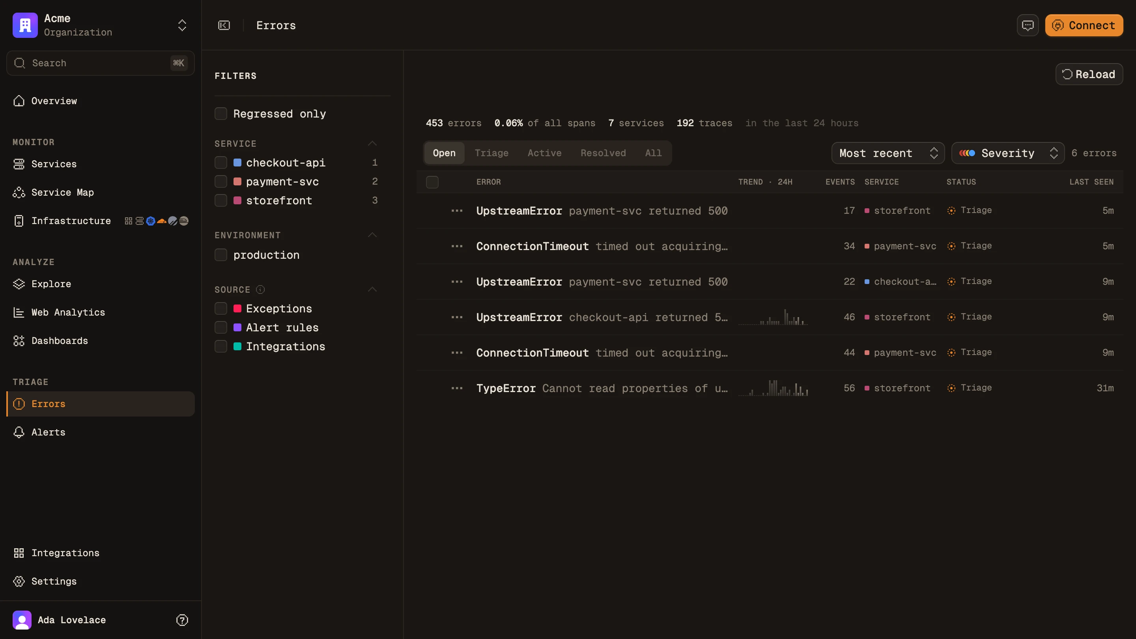This screenshot has width=1136, height=639.
Task: Click Triage status icon on checkout-a… row
Action: tap(951, 282)
